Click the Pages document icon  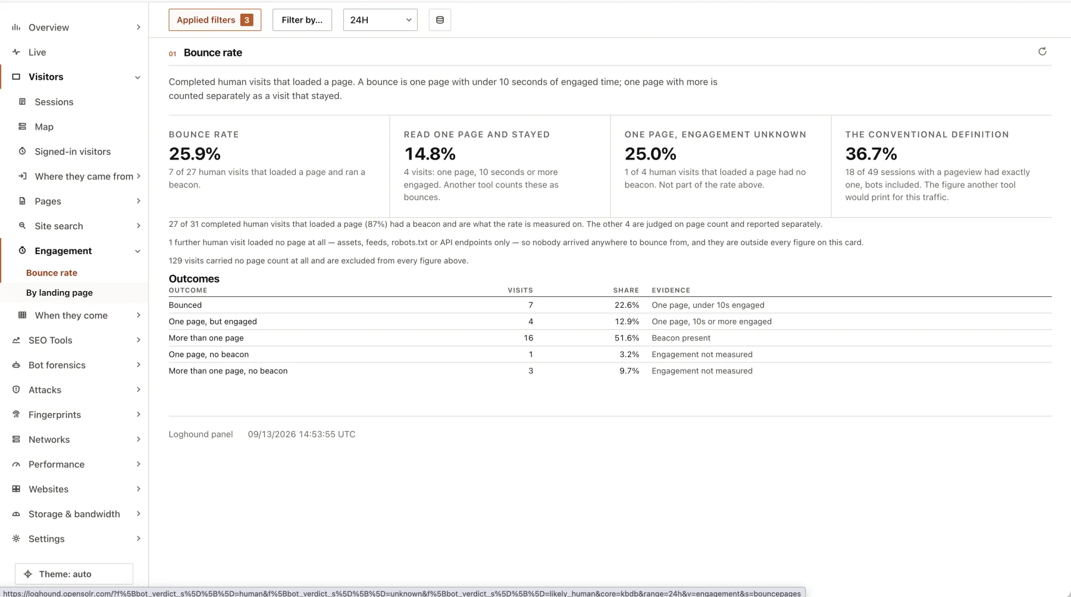(23, 201)
